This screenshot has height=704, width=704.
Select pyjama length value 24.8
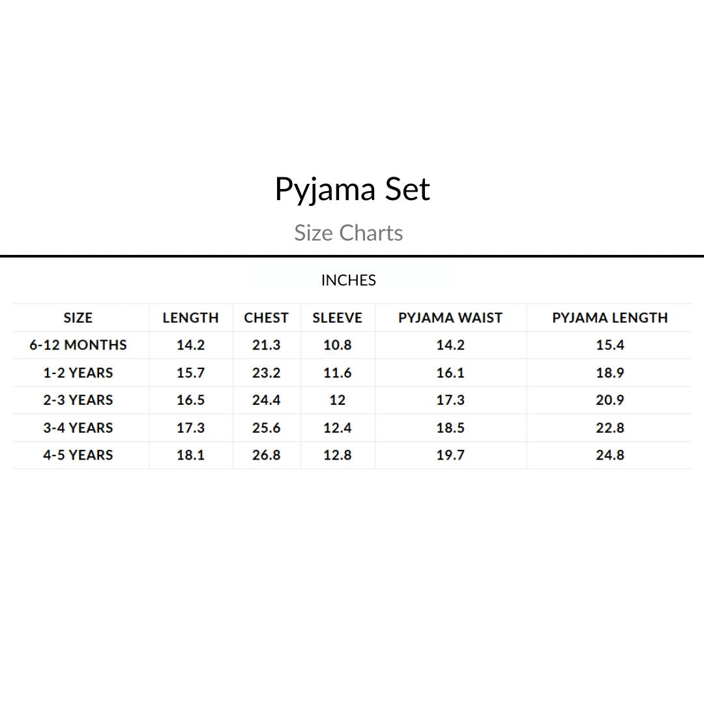point(610,456)
